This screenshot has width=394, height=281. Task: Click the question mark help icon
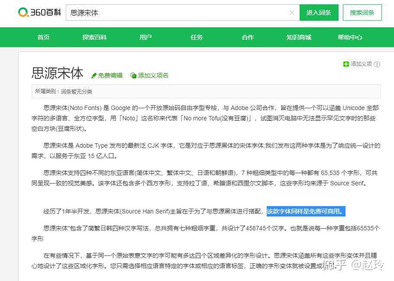tap(377, 65)
